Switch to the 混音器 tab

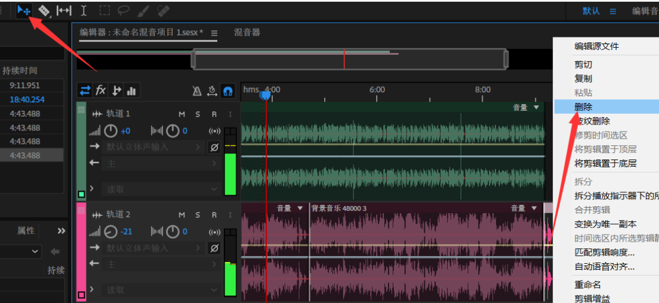pyautogui.click(x=247, y=32)
